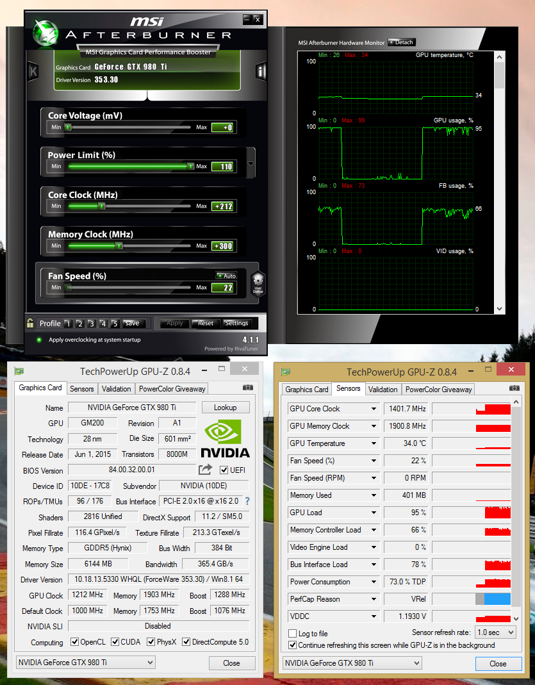Enable the Log to file checkbox
This screenshot has width=535, height=685.
click(293, 634)
